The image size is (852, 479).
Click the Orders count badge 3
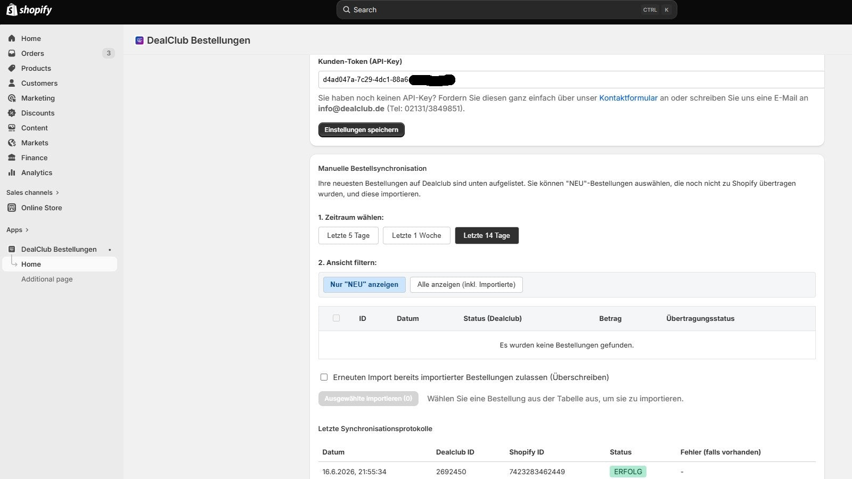[109, 53]
